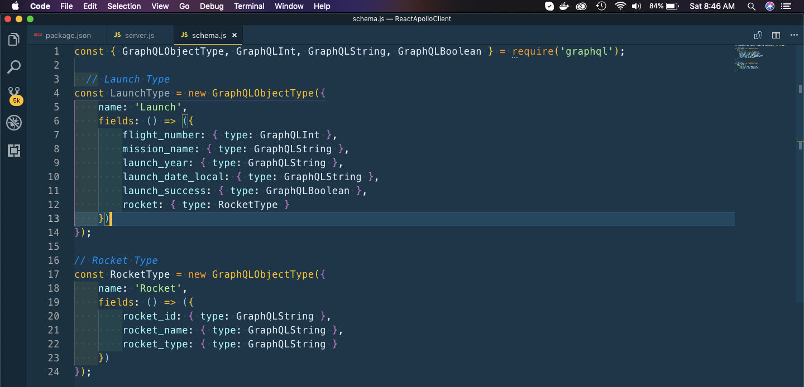Open the volume control in menu bar
The image size is (804, 387).
(x=636, y=6)
